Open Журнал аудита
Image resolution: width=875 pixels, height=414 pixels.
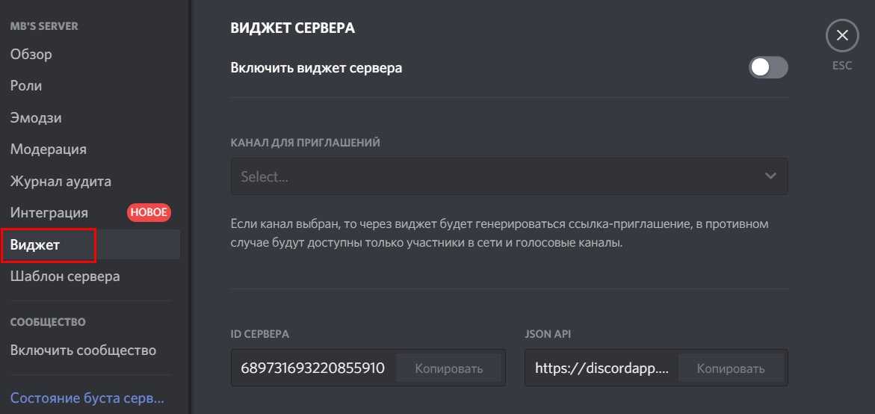pyautogui.click(x=61, y=181)
